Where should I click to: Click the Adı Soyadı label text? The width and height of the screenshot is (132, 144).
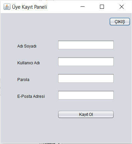click(x=27, y=46)
